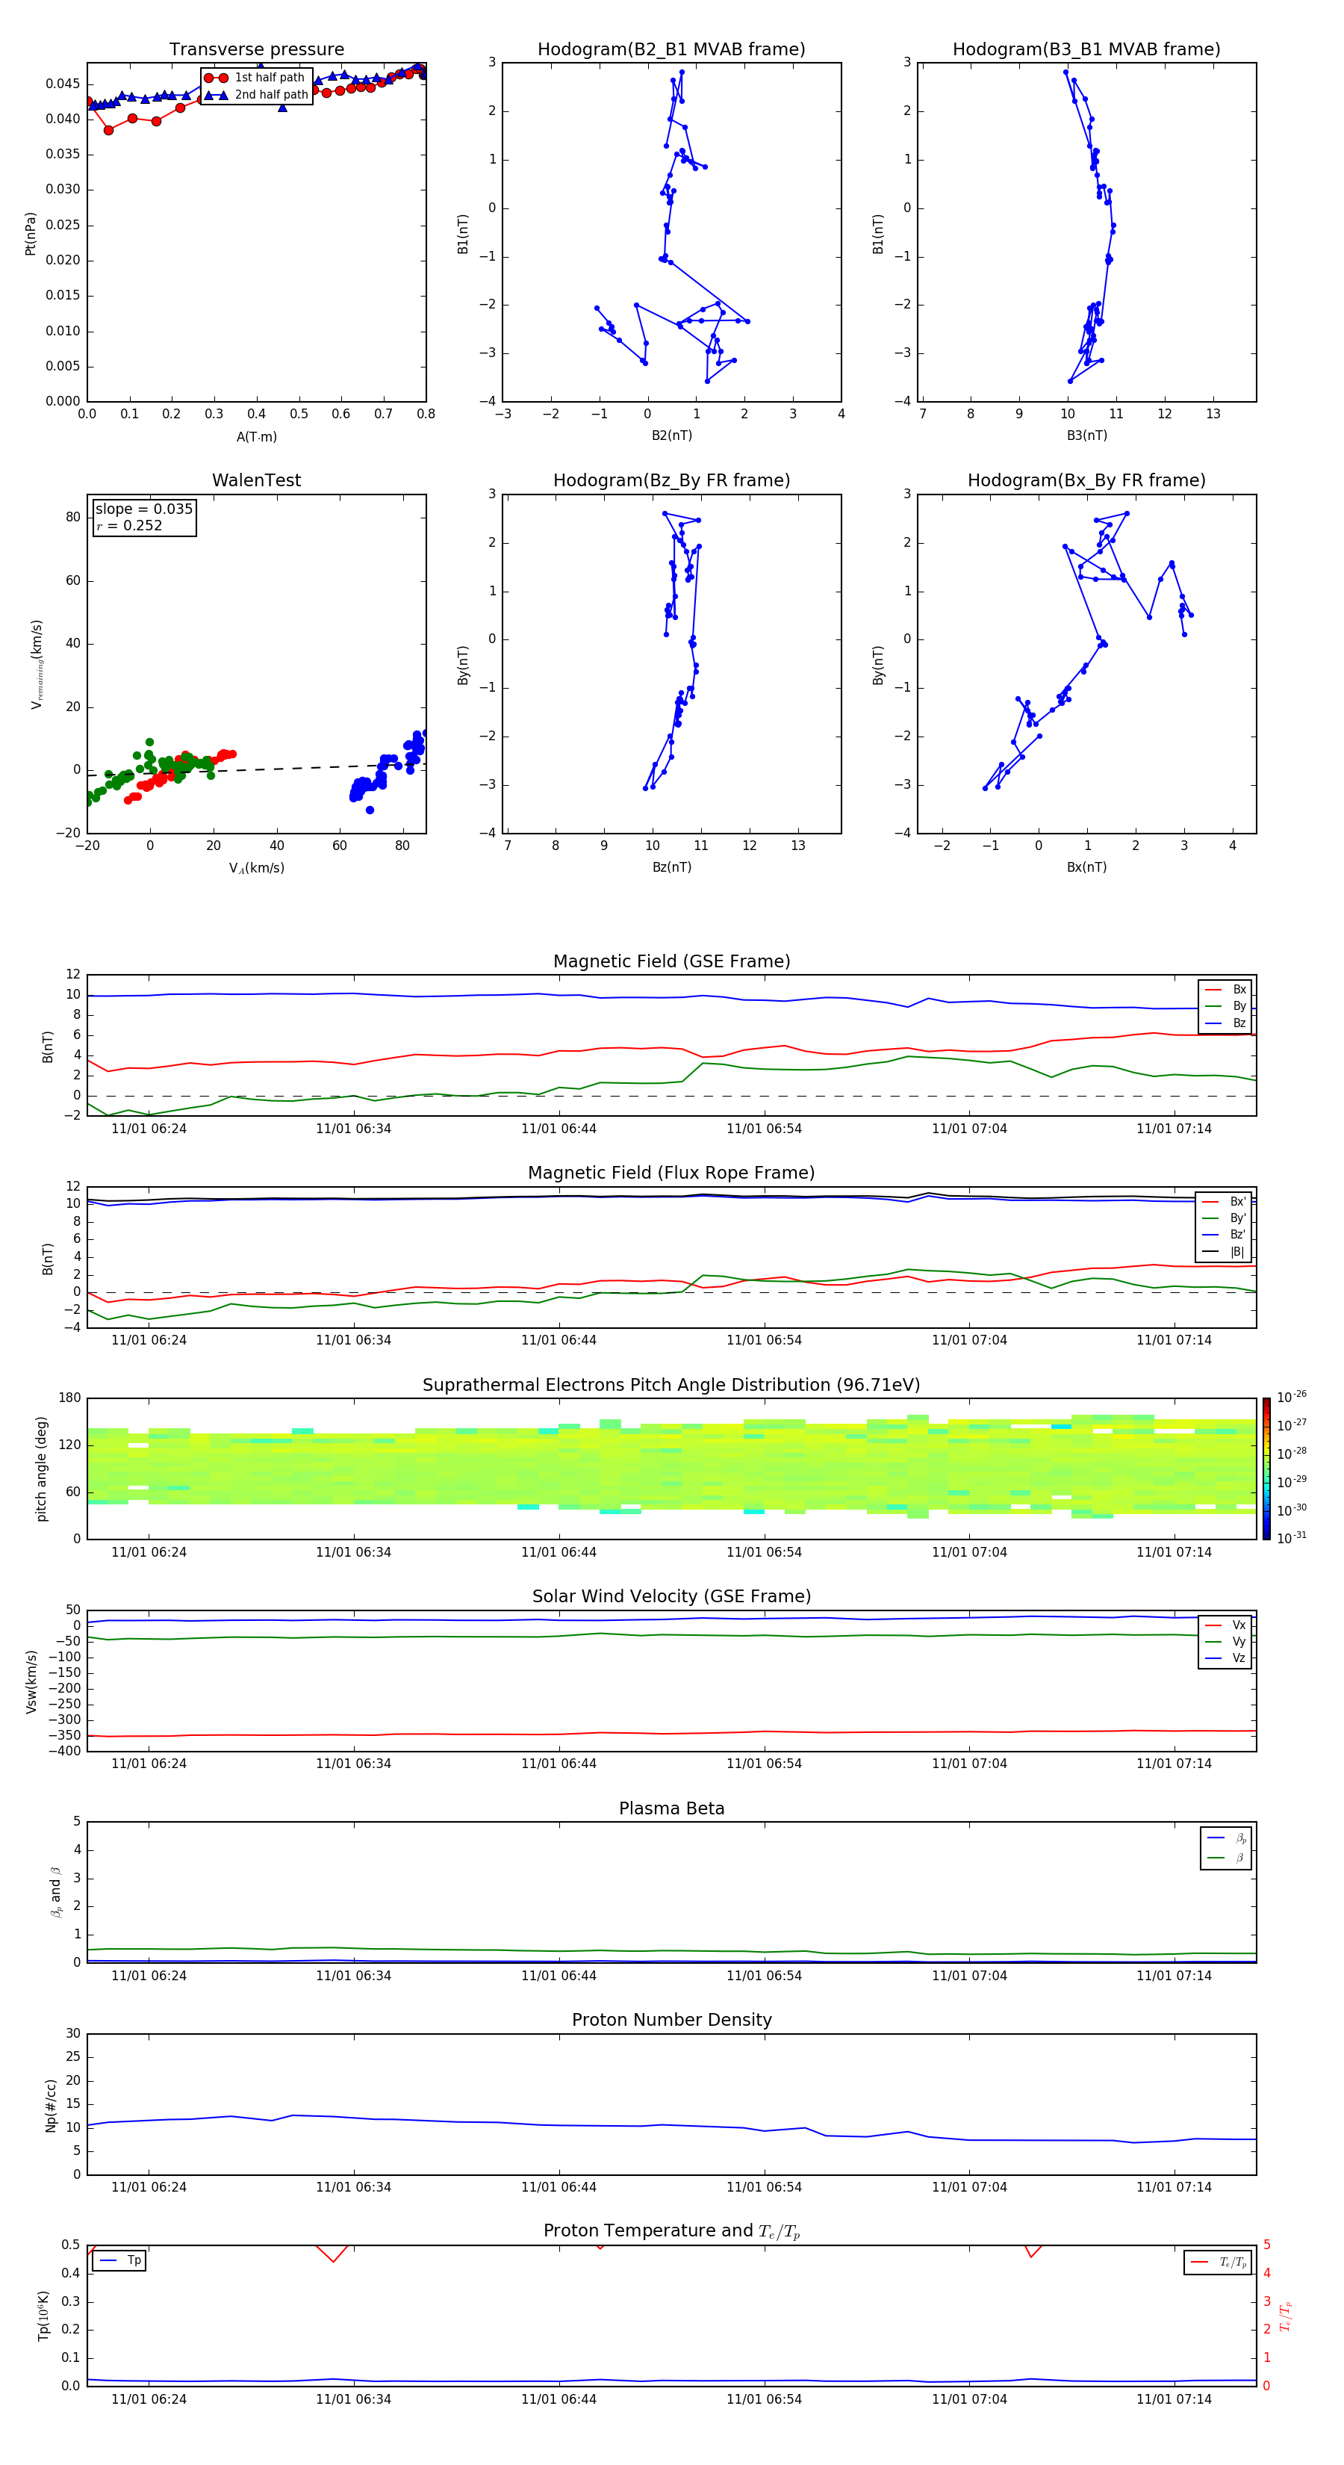Select the "Pt(nPa)" axis label

(30, 234)
